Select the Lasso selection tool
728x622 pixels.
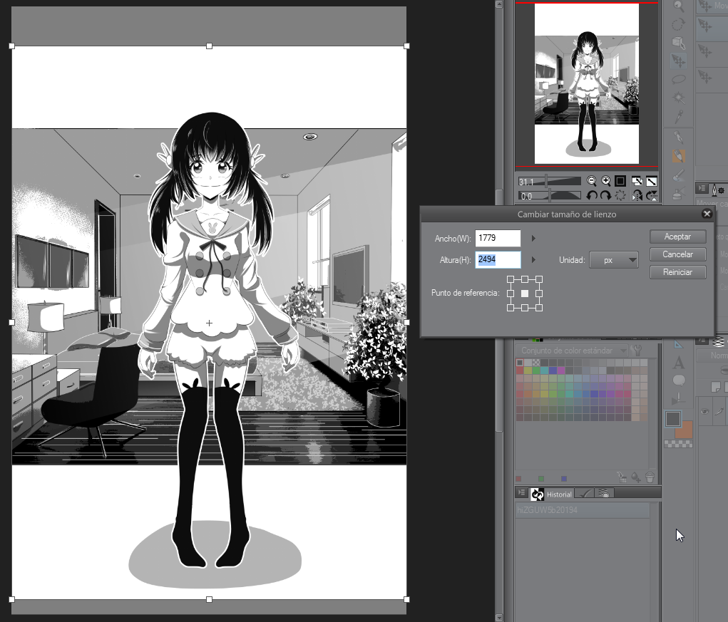(x=679, y=79)
